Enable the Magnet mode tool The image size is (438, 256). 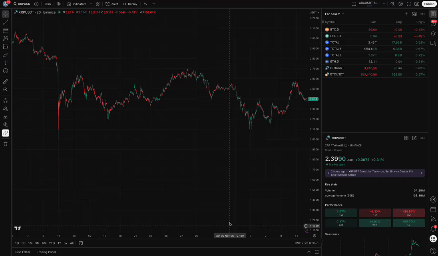[x=5, y=100]
